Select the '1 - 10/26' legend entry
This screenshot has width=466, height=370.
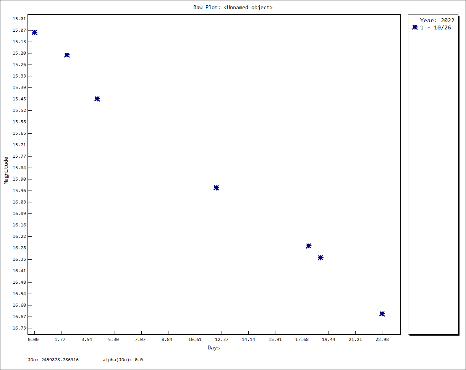435,27
